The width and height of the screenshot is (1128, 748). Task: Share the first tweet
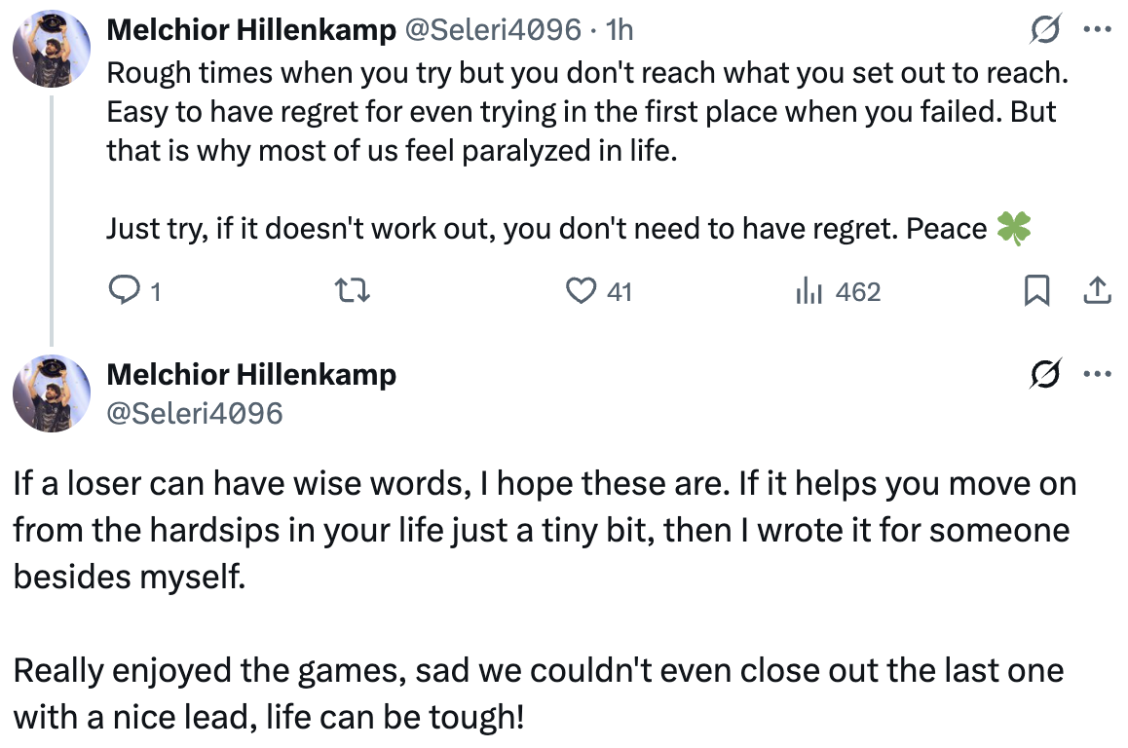1097,290
